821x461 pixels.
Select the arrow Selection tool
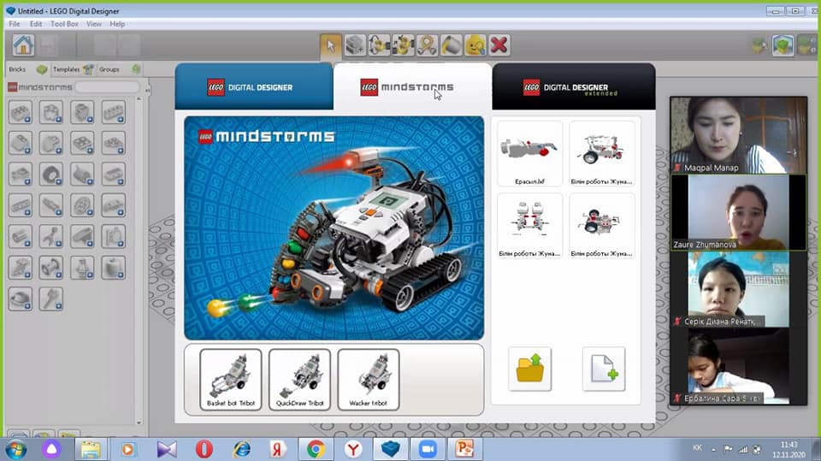point(331,45)
